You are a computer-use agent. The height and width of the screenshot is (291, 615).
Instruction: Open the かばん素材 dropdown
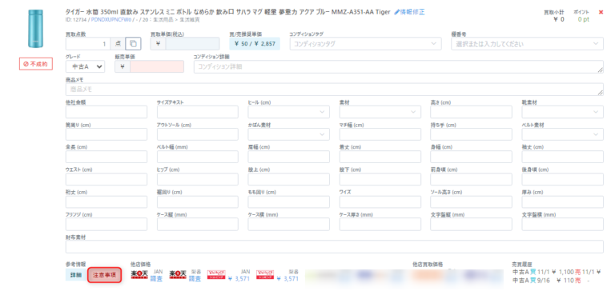(x=288, y=134)
